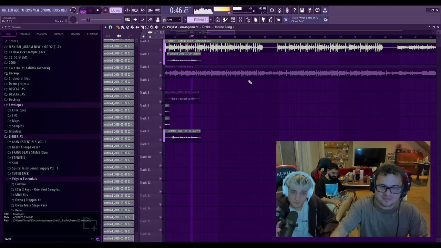Expand the ASAN ESSENTIALS VOL. 1 folder
Screen dimensions: 441x248
click(29, 142)
